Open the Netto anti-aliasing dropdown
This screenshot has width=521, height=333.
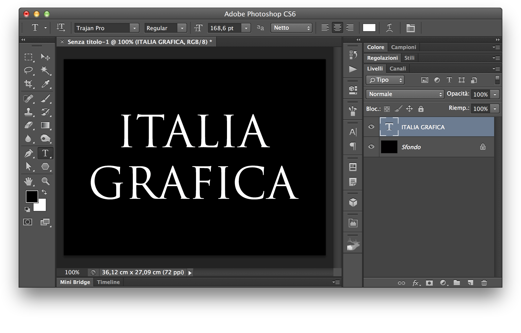click(x=291, y=28)
